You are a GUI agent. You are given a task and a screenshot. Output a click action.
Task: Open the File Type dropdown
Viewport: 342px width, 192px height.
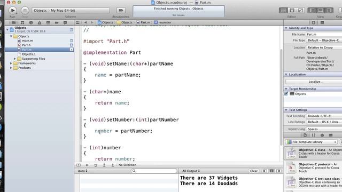(324, 41)
